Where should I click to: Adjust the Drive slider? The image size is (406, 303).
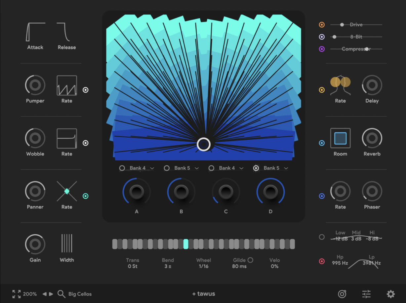356,25
